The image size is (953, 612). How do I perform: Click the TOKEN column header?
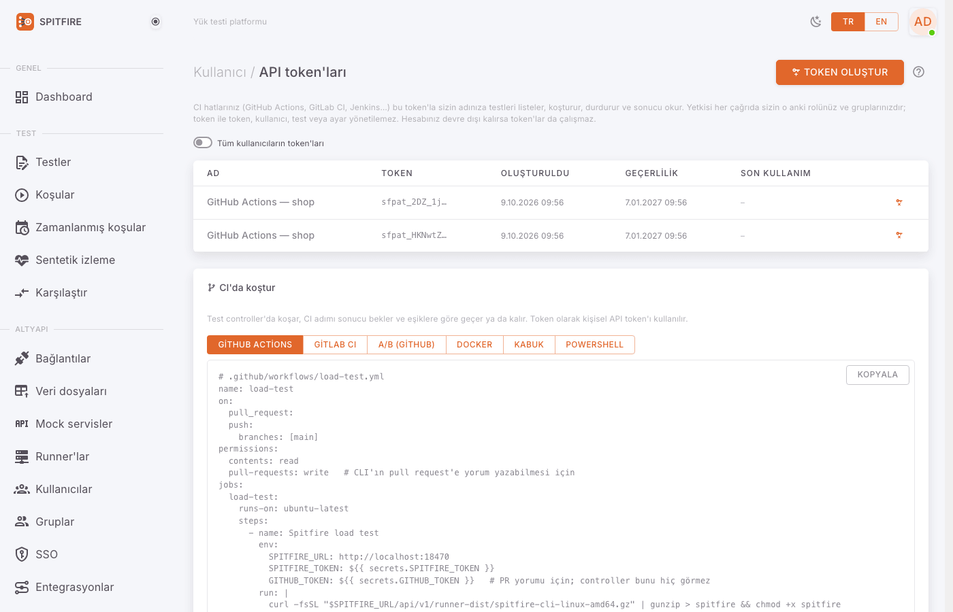397,173
